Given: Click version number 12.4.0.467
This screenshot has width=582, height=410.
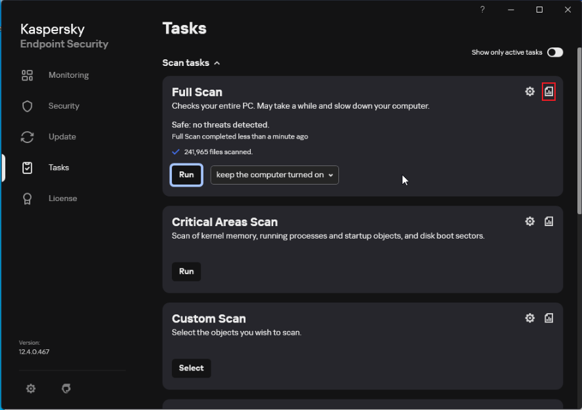Looking at the screenshot, I should coord(34,351).
